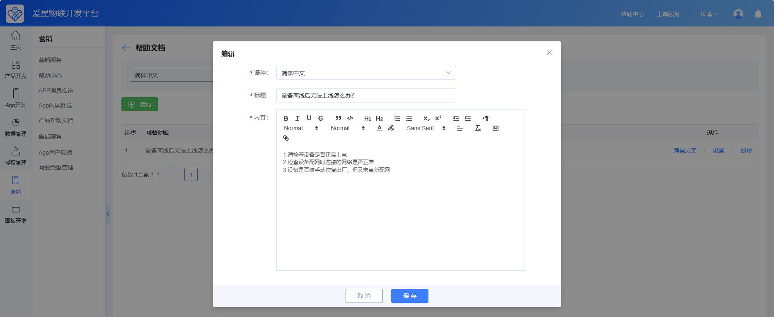The width and height of the screenshot is (774, 317).
Task: Open text alignment options
Action: coord(460,128)
